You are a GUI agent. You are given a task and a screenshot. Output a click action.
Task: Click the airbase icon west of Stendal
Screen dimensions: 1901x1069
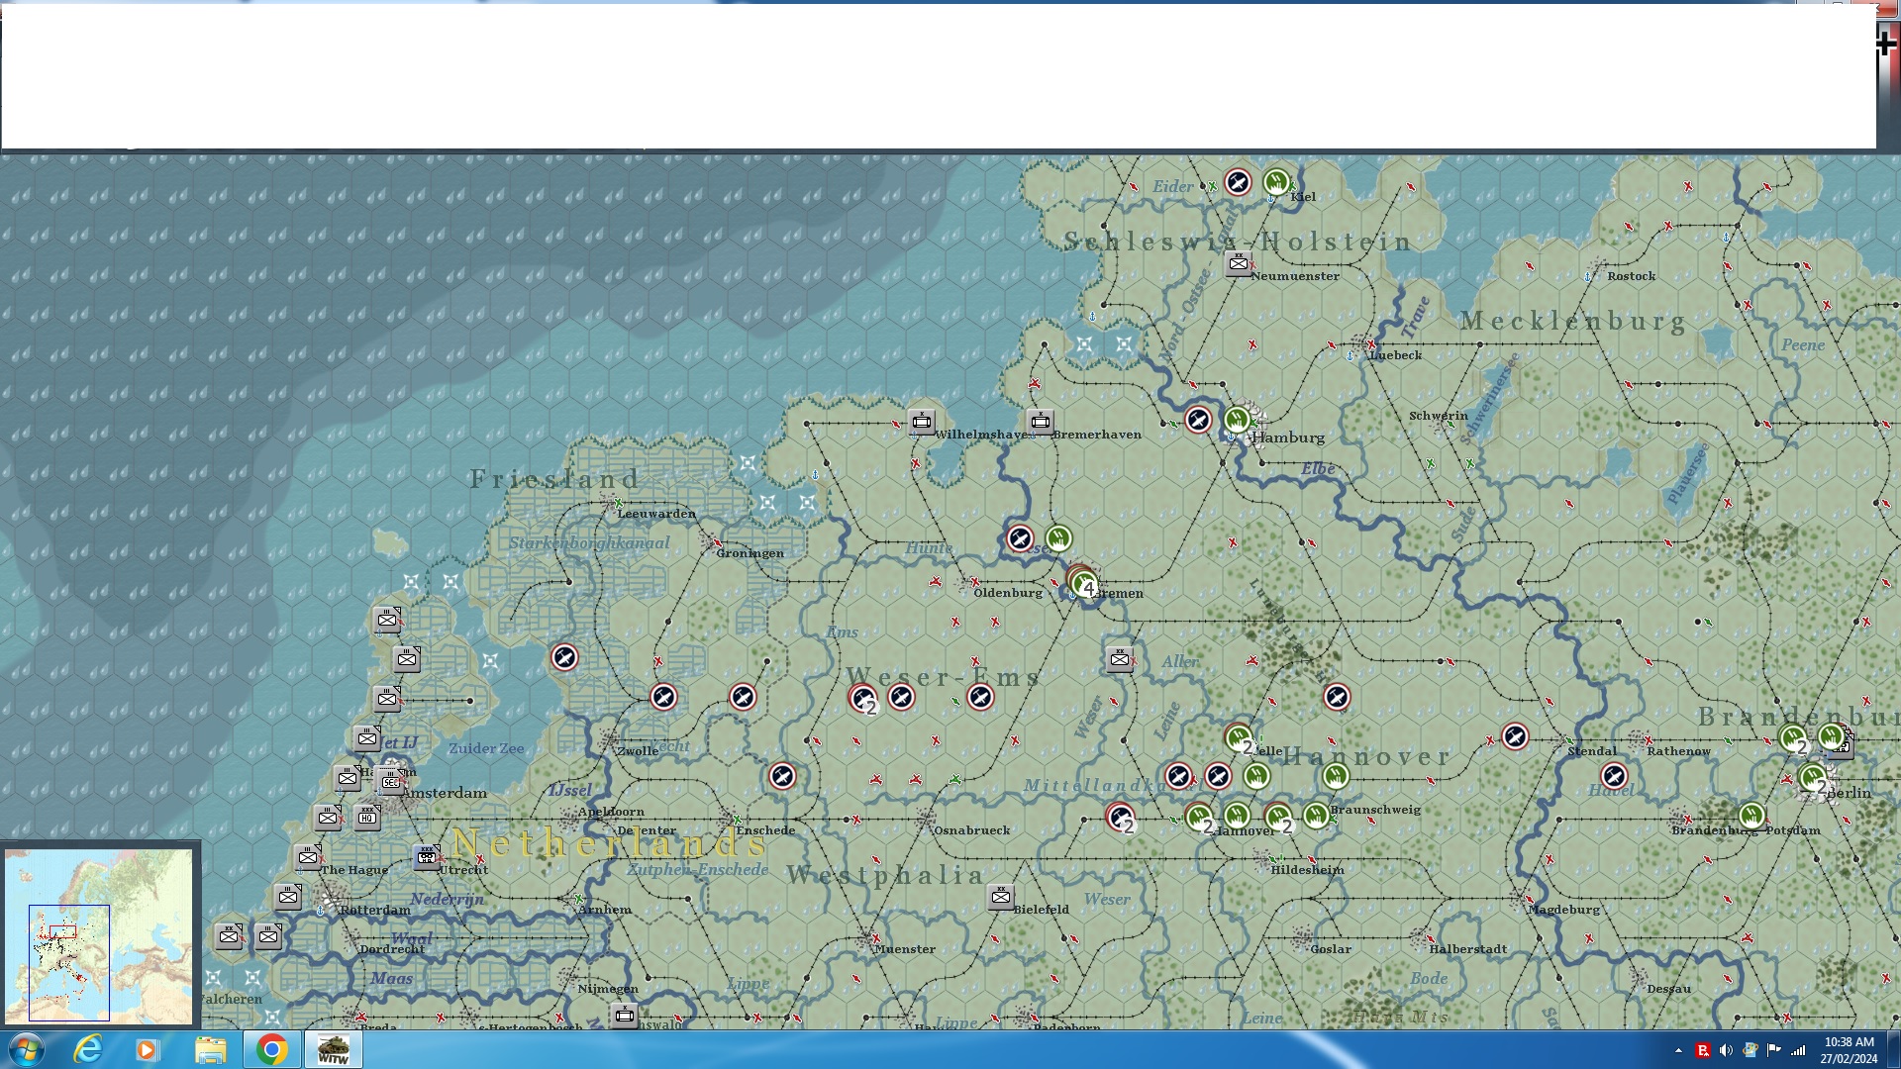pyautogui.click(x=1515, y=736)
